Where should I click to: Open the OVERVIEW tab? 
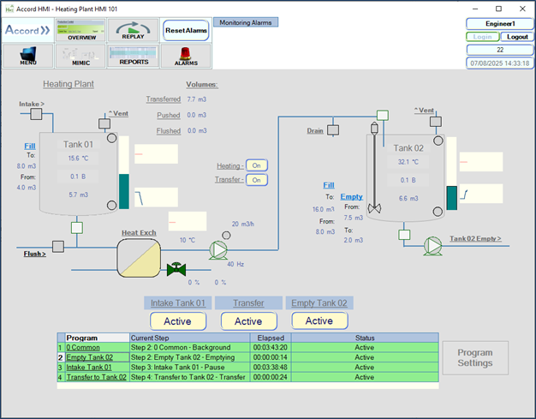tap(80, 30)
